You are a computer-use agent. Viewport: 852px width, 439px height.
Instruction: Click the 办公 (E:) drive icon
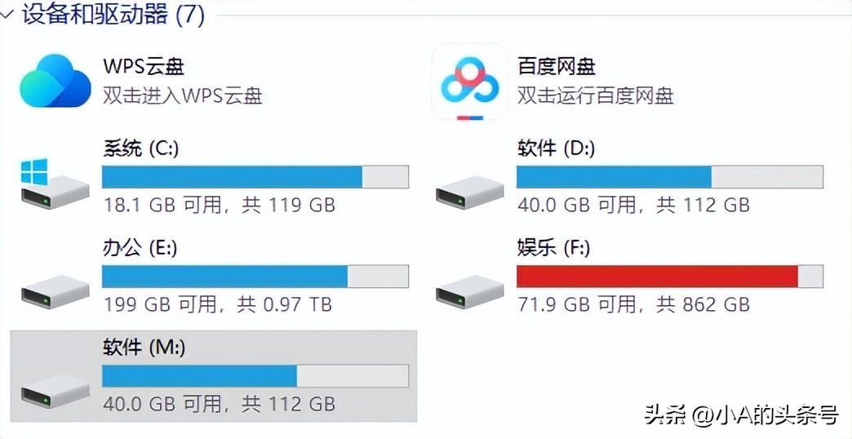coord(55,292)
